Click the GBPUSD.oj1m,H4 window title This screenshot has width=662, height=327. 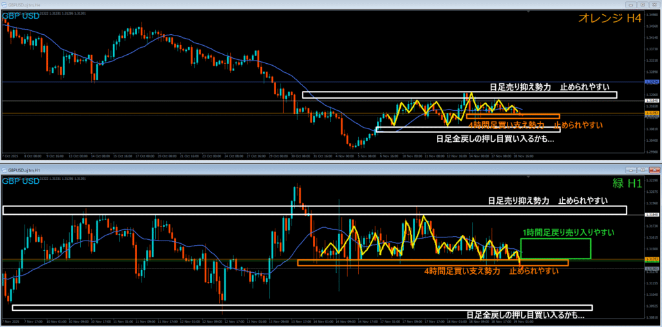pos(24,5)
